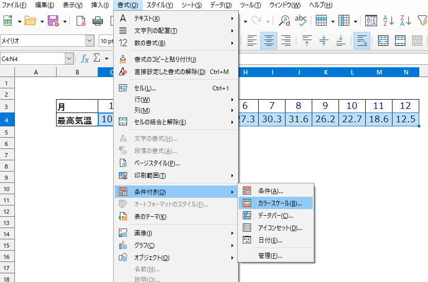Click the Save document icon
Screen dimensions: 428x282
(x=53, y=21)
